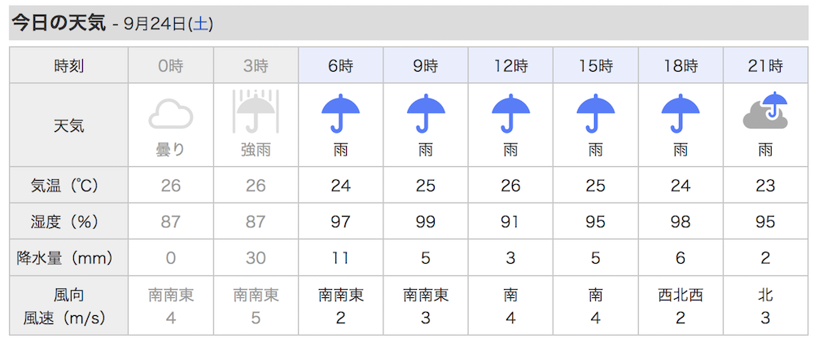
Task: Click the 12時 column header
Action: [511, 65]
